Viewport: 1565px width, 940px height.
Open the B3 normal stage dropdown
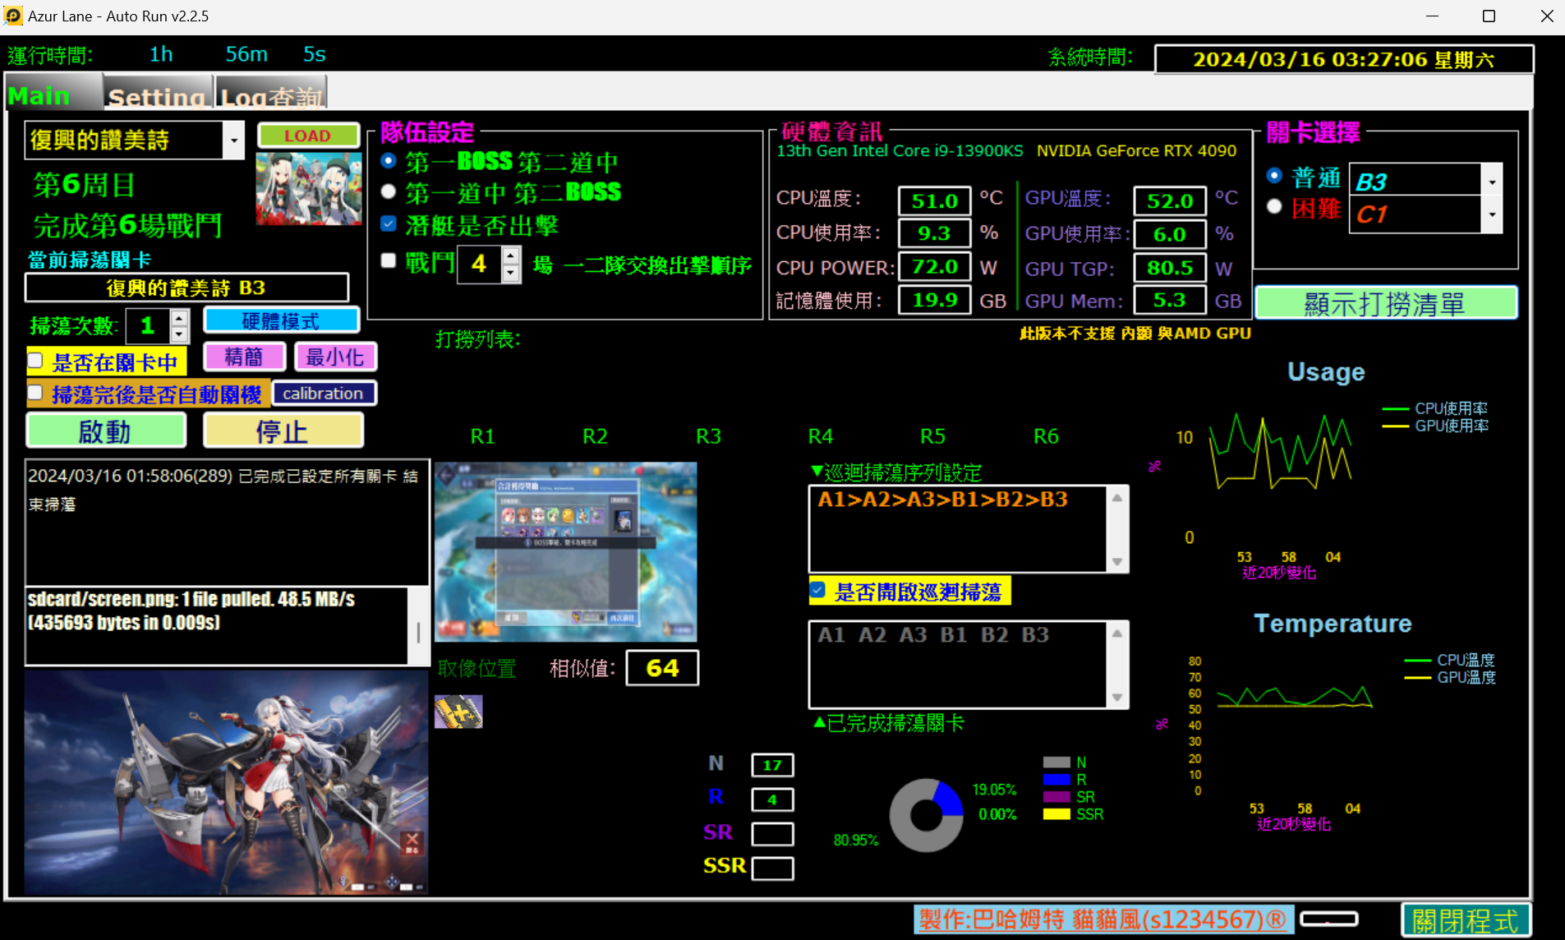(1491, 181)
